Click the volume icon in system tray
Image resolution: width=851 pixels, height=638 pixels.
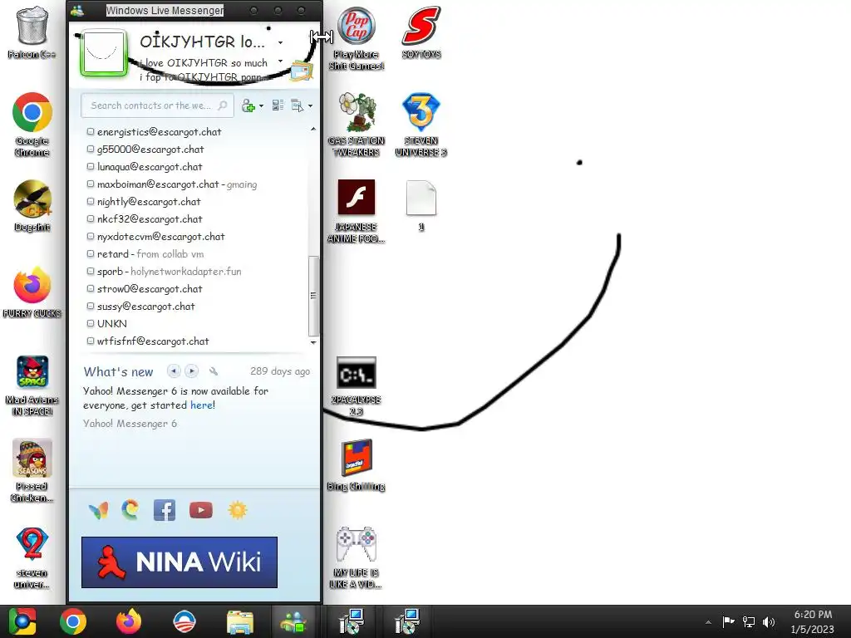tap(769, 622)
